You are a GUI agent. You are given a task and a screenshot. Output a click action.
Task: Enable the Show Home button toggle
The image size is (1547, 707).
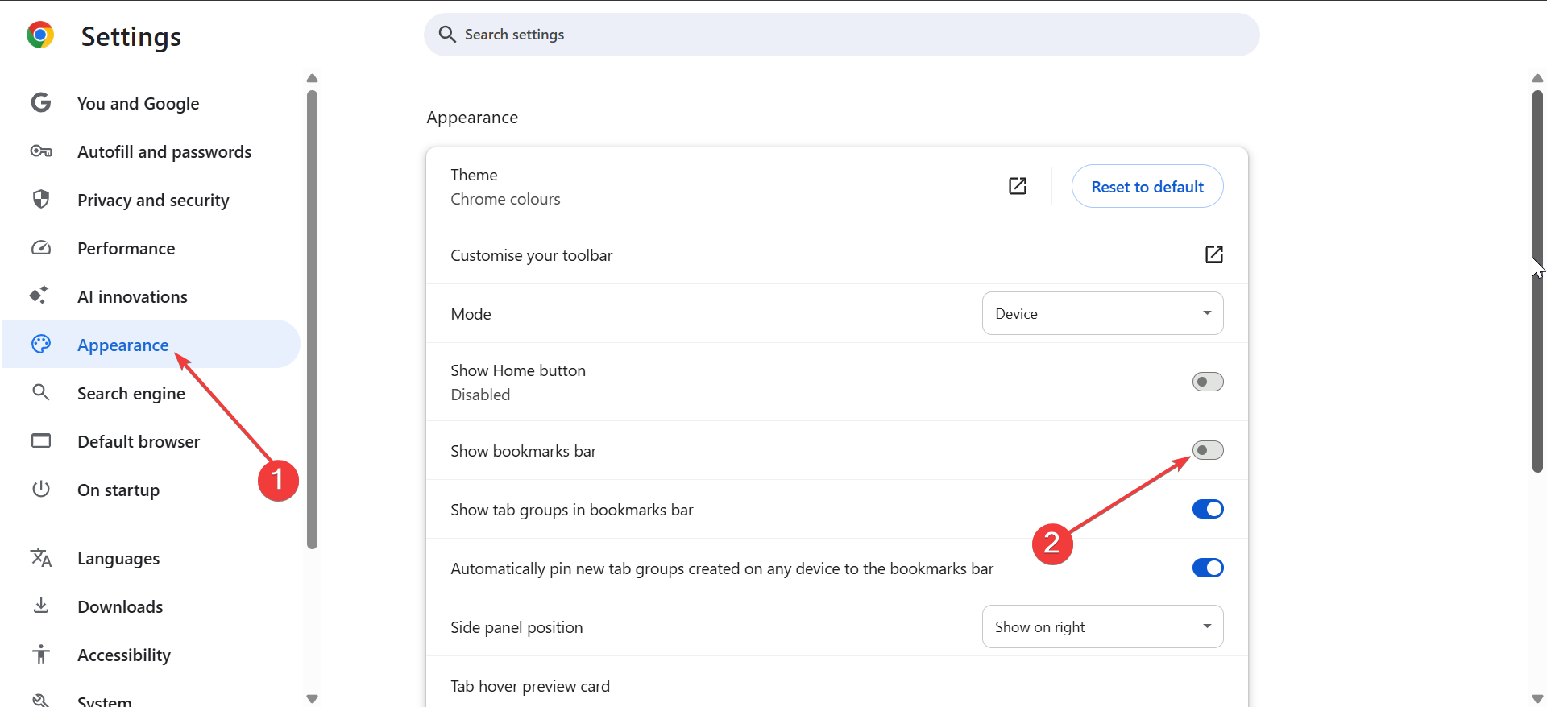pyautogui.click(x=1207, y=382)
